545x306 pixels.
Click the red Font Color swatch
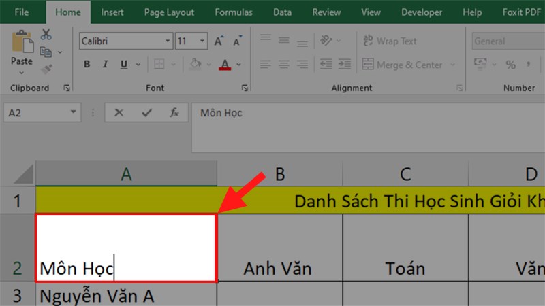(225, 65)
